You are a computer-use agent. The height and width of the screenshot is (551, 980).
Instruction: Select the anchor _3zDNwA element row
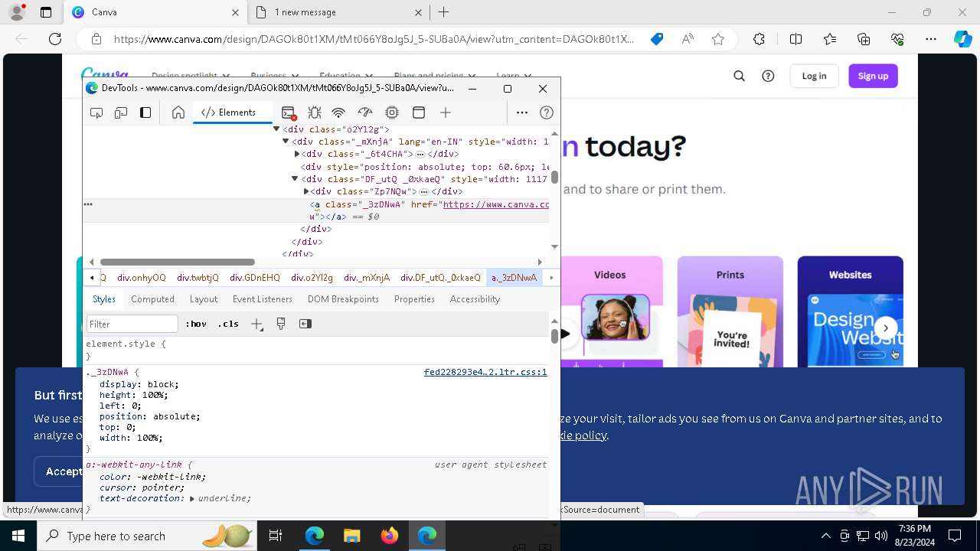[315, 210]
